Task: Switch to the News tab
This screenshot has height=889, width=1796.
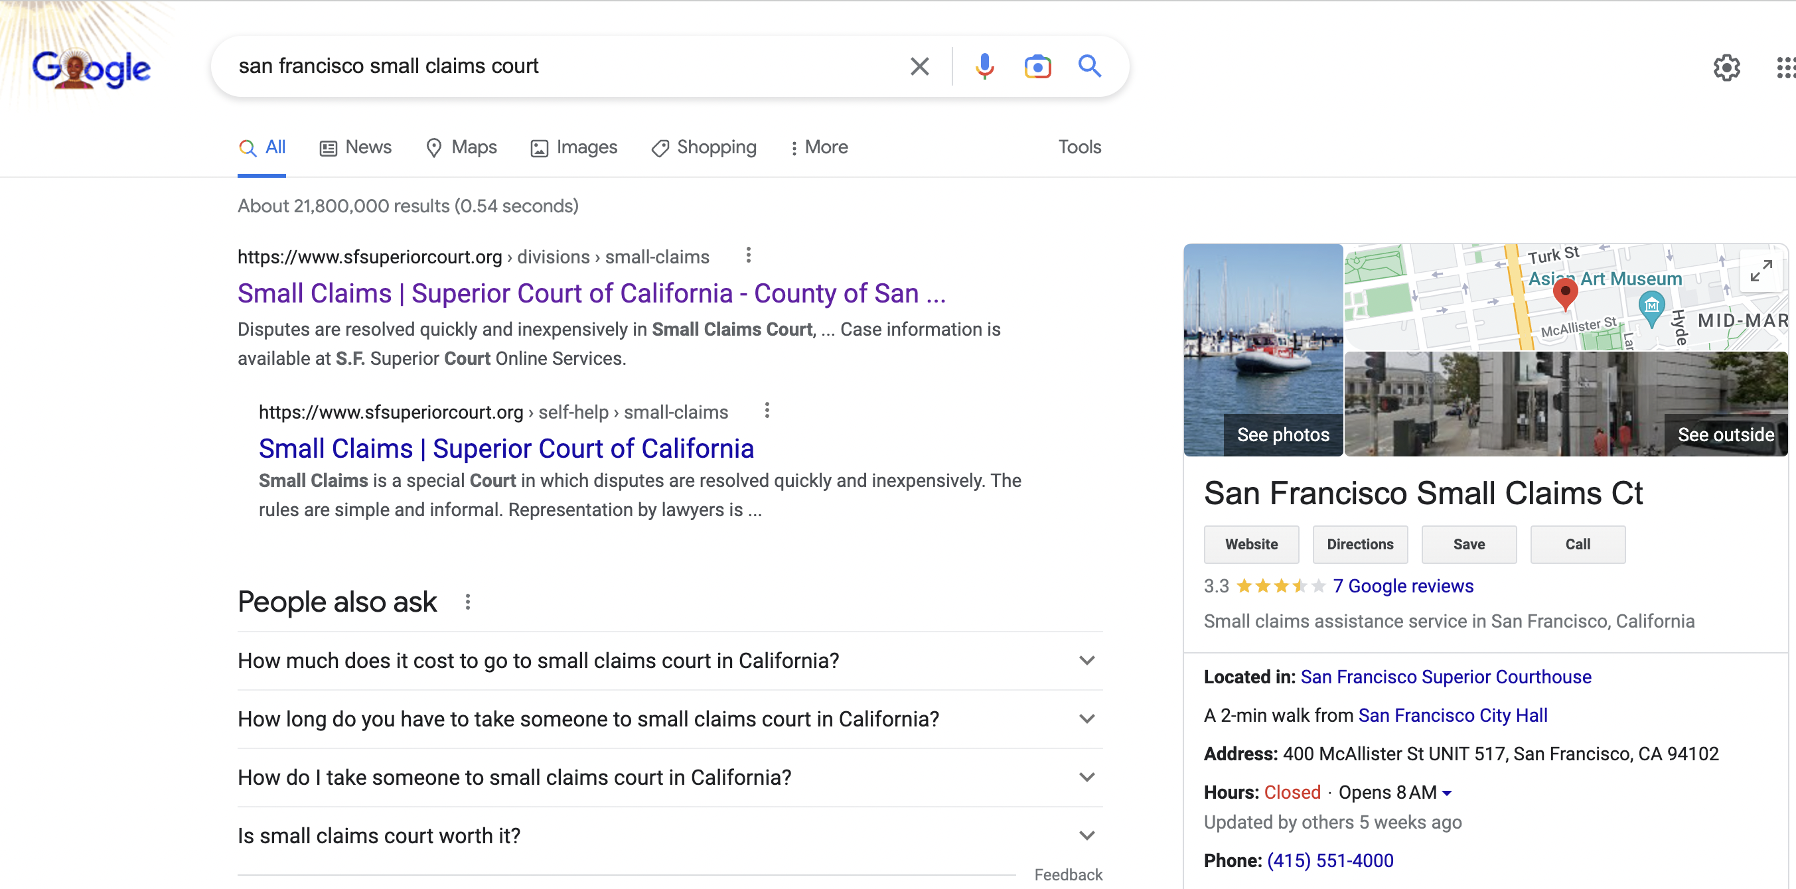Action: pyautogui.click(x=356, y=147)
